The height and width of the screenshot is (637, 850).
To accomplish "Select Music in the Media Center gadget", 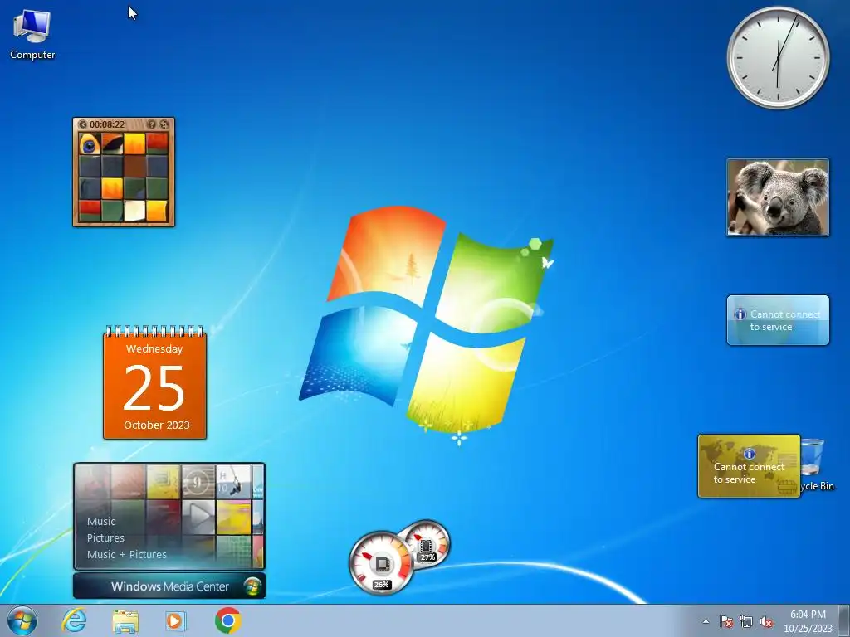I will click(101, 522).
